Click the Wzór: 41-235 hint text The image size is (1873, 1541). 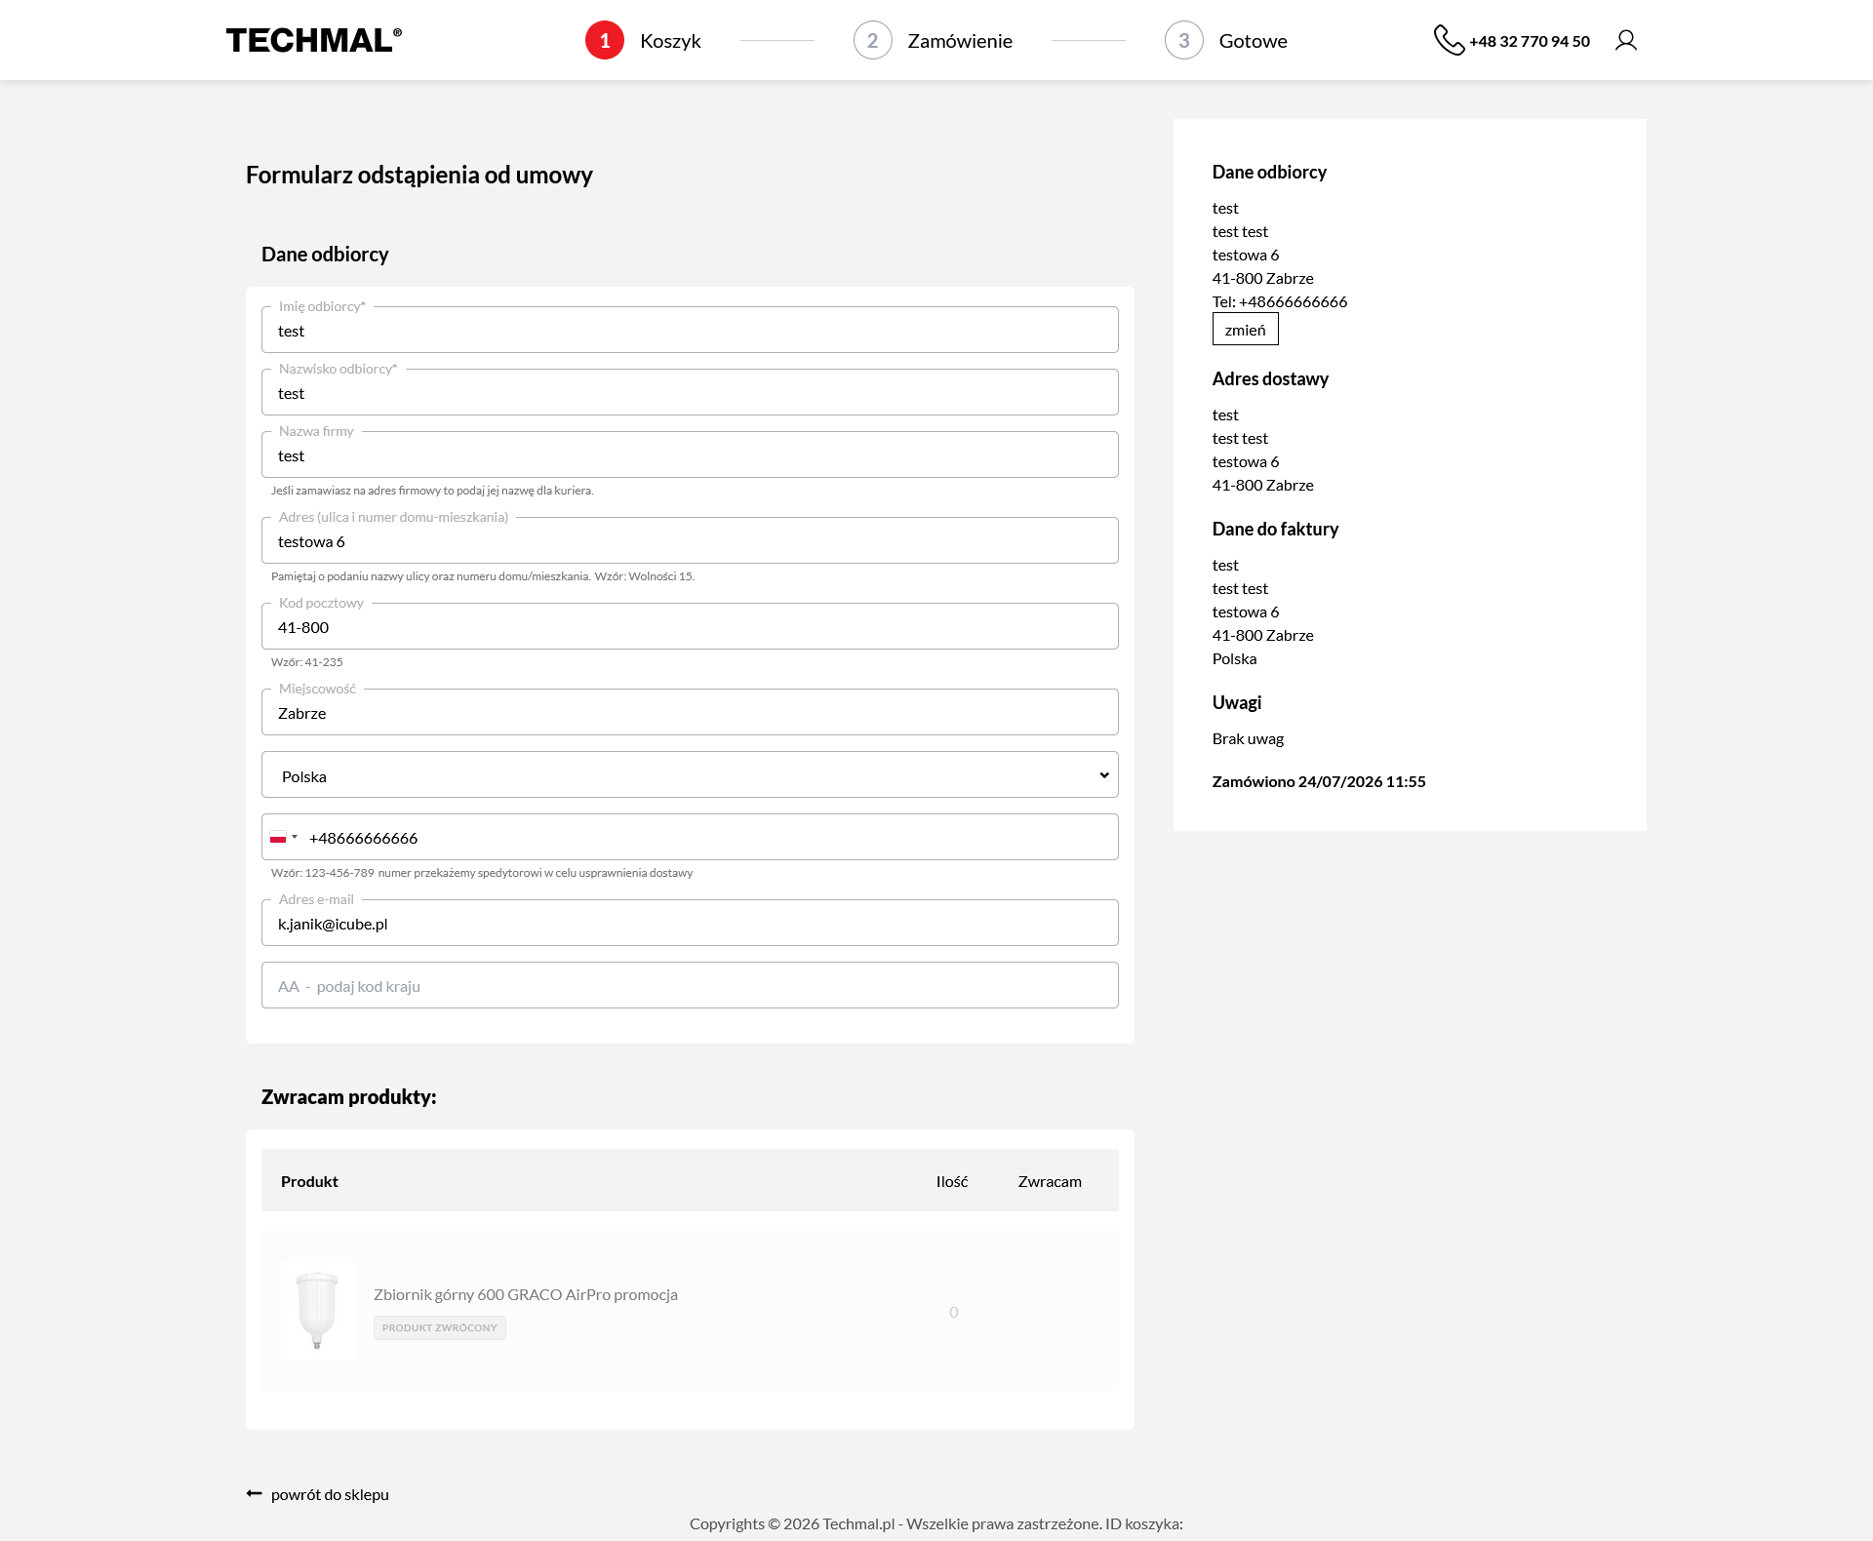[x=307, y=661]
